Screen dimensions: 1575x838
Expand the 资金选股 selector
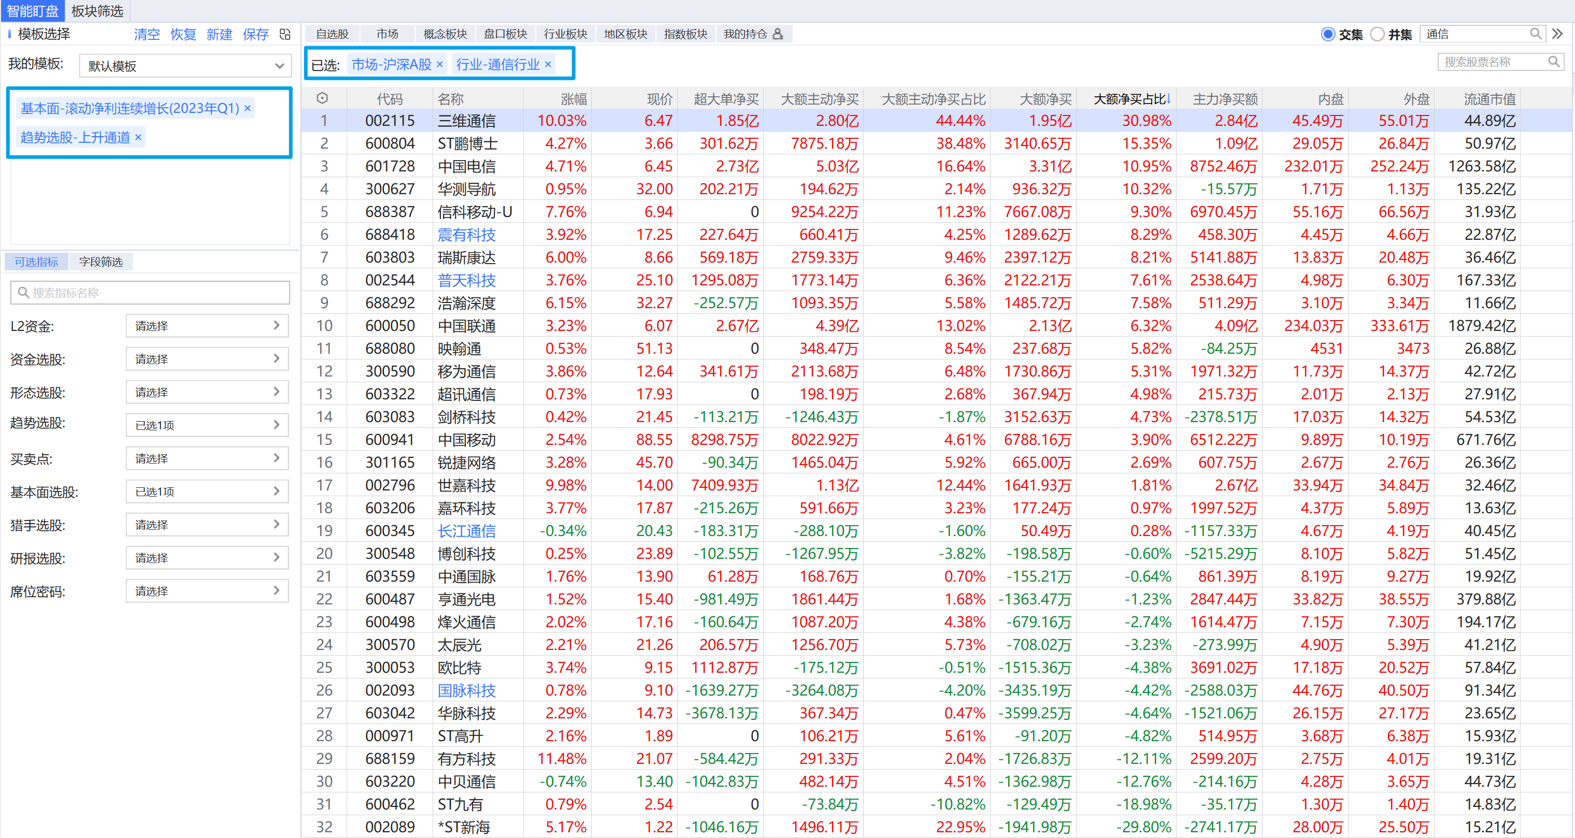[x=207, y=359]
